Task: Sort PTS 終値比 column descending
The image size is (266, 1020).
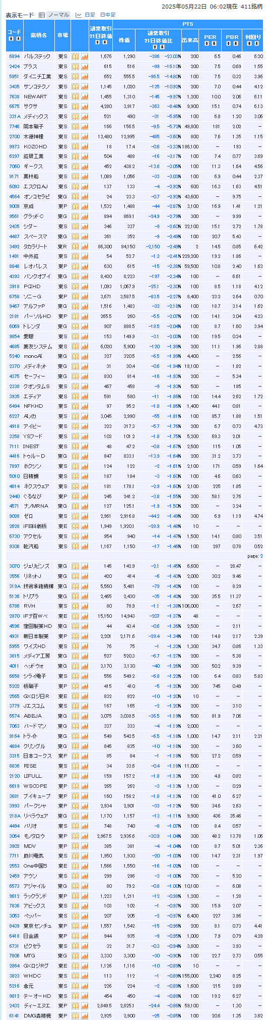Action: (161, 46)
